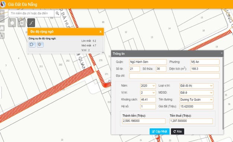The height and width of the screenshot is (142, 233).
Task: Click the Cập Nhật button
Action: [159, 132]
